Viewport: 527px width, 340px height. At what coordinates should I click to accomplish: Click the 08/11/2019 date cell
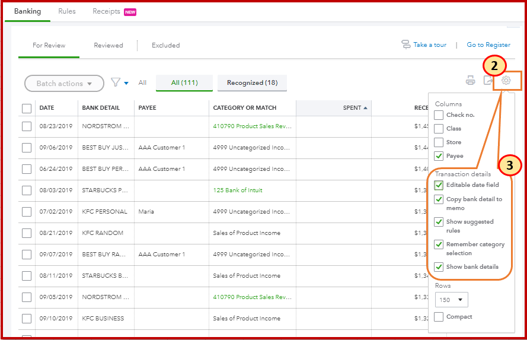(56, 276)
